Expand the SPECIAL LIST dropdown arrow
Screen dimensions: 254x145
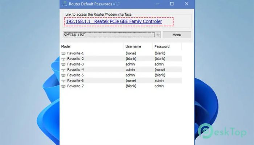158,35
